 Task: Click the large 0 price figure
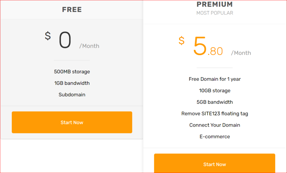point(65,41)
